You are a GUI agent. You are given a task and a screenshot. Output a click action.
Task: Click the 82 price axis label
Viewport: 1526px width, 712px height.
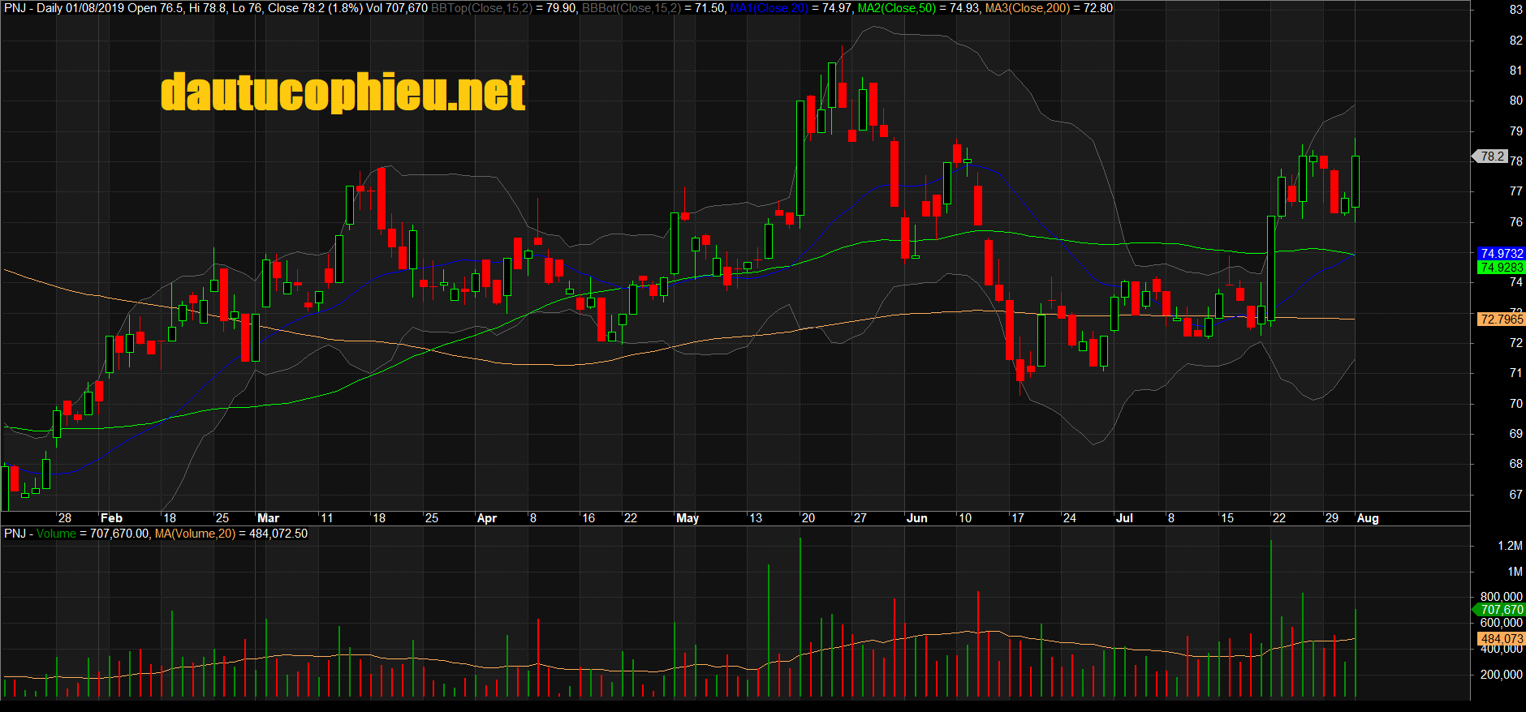[x=1515, y=41]
